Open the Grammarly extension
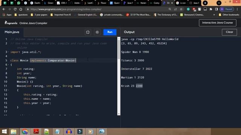241x135 pixels. [188, 9]
